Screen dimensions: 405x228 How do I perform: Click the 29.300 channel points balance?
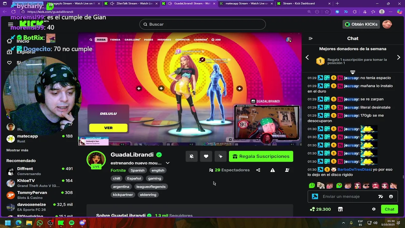click(320, 209)
